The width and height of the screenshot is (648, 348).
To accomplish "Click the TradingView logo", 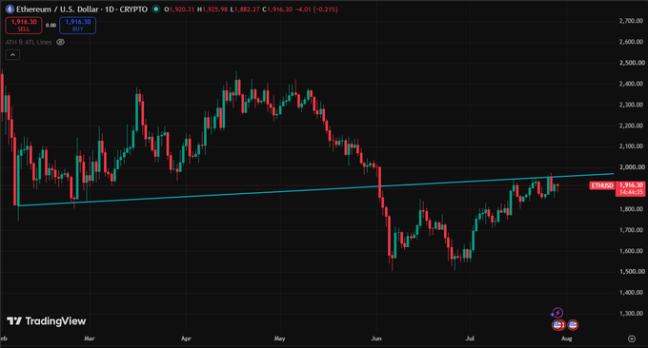I will coord(47,320).
